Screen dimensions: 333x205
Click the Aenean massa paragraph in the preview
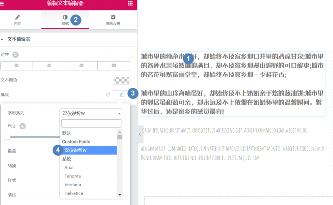(233, 153)
